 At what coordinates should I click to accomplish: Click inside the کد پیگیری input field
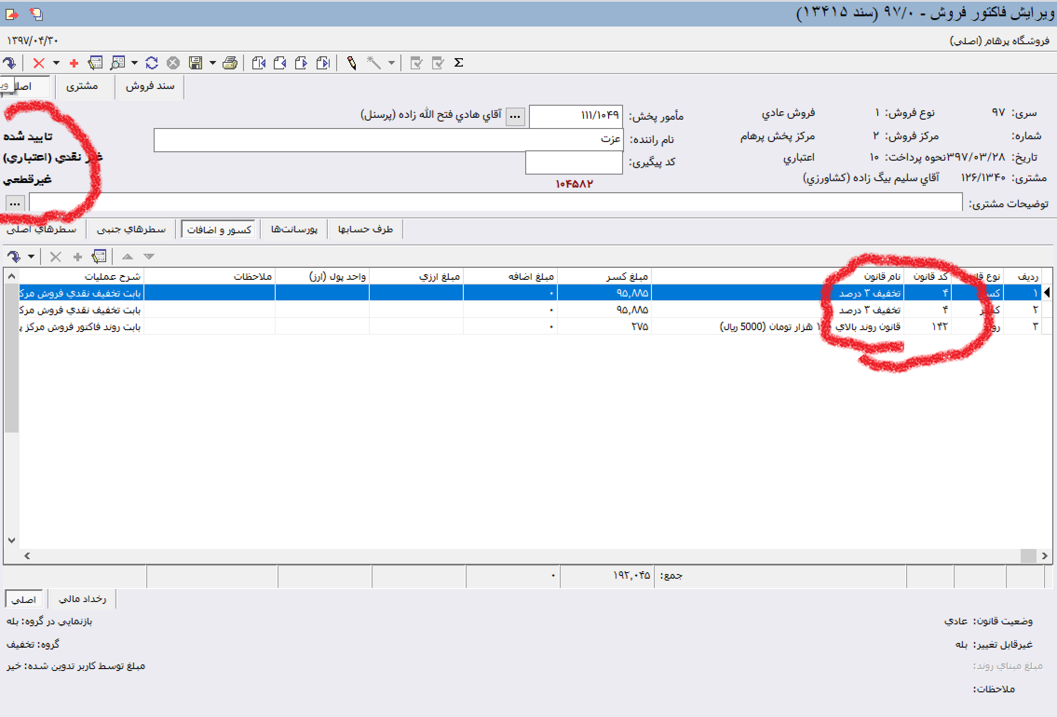574,162
